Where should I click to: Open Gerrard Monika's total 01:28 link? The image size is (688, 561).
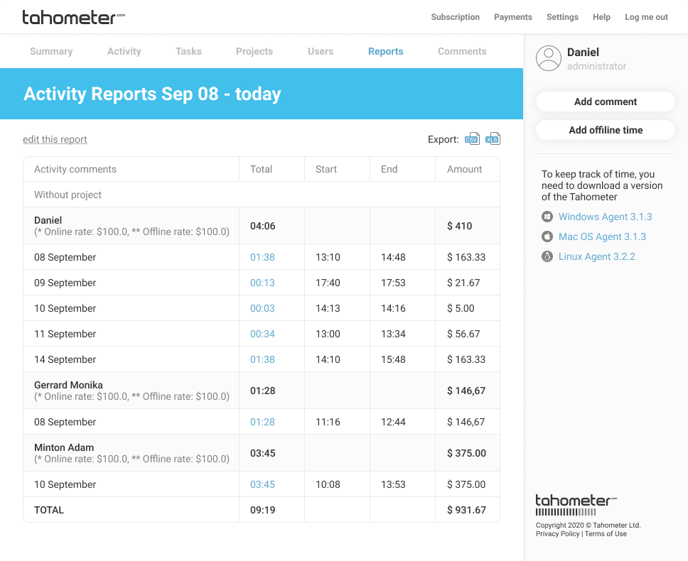point(262,422)
